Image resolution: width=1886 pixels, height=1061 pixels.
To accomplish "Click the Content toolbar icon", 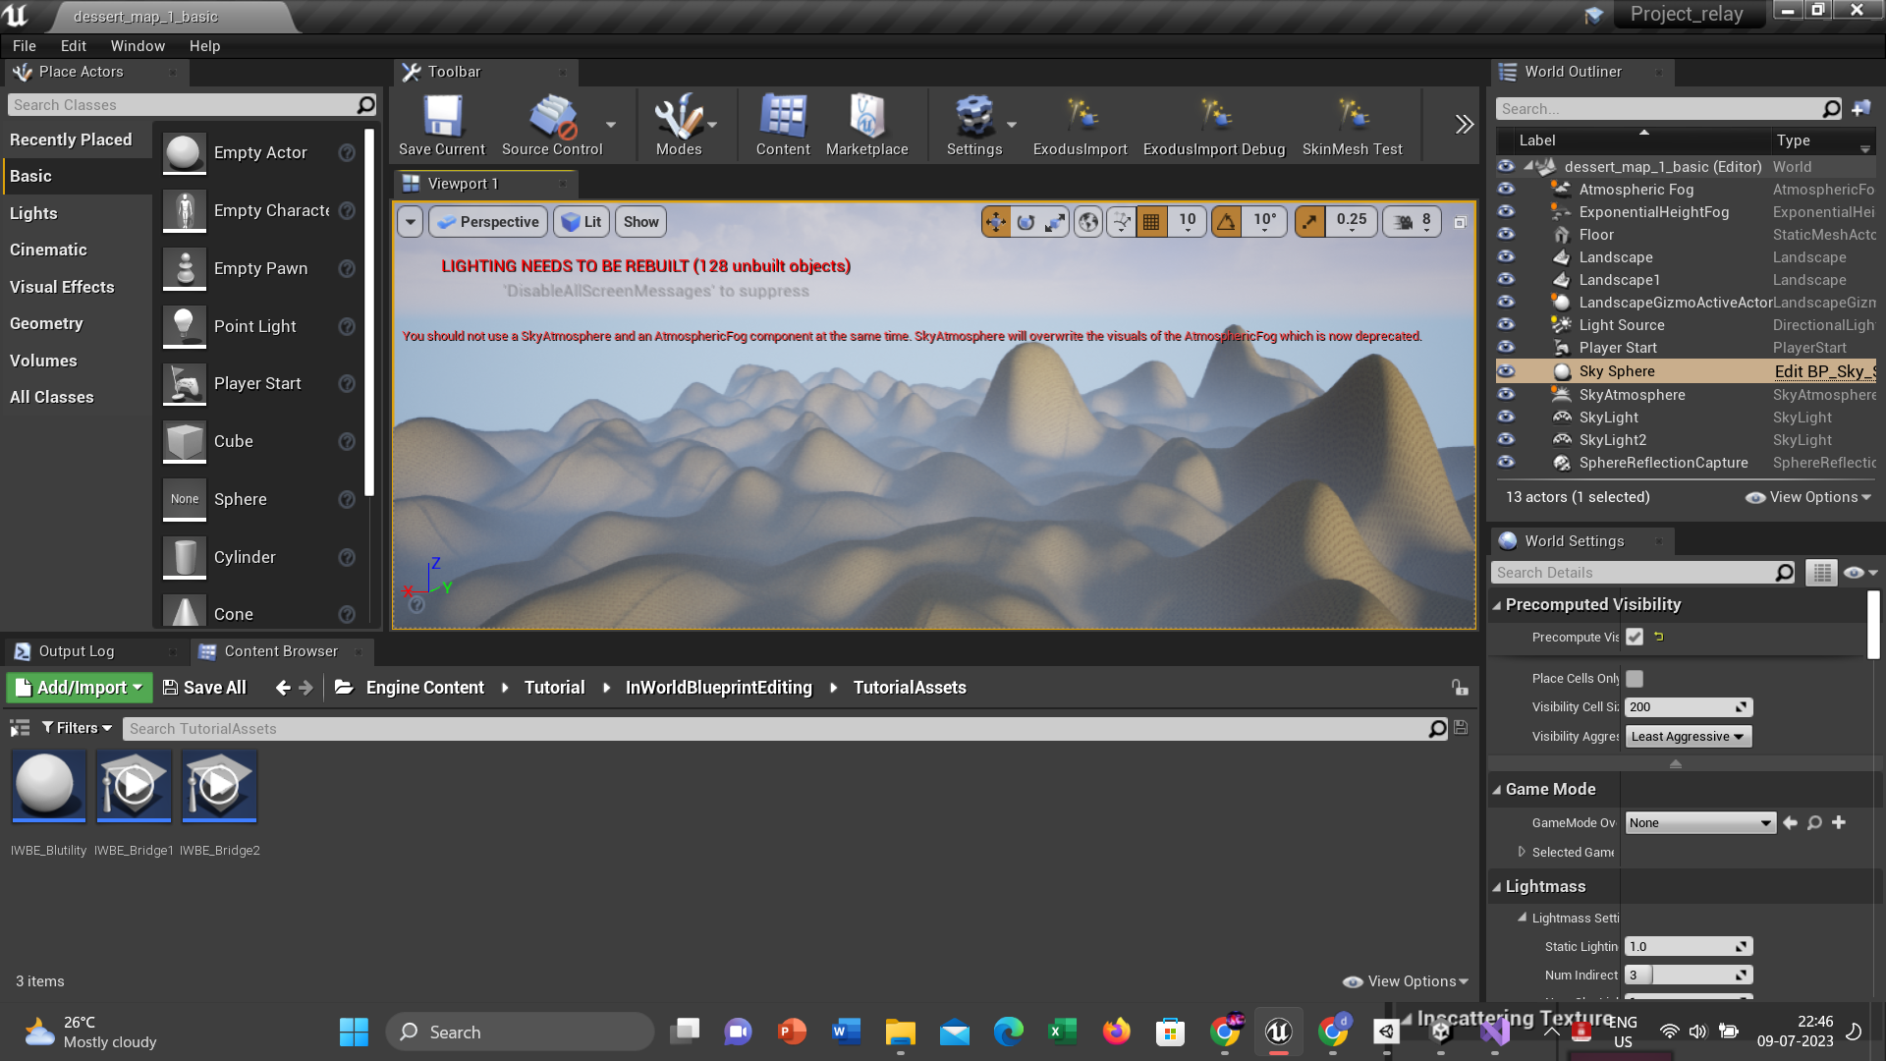I will (x=783, y=125).
